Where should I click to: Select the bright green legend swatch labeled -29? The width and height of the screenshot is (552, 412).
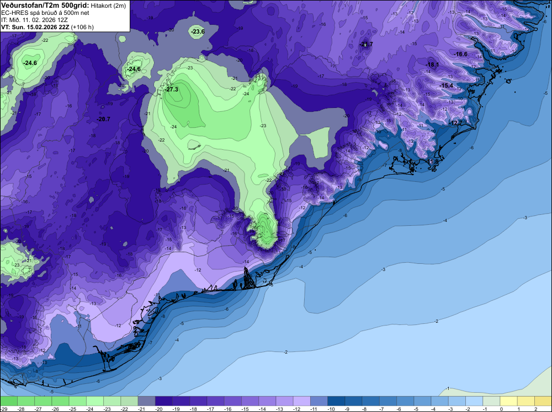click(x=8, y=401)
